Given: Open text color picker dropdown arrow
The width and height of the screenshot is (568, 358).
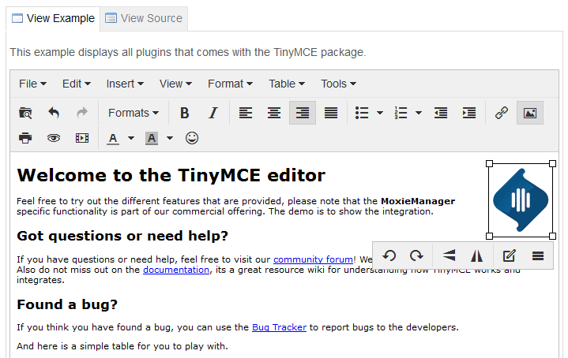Looking at the screenshot, I should click(x=131, y=138).
